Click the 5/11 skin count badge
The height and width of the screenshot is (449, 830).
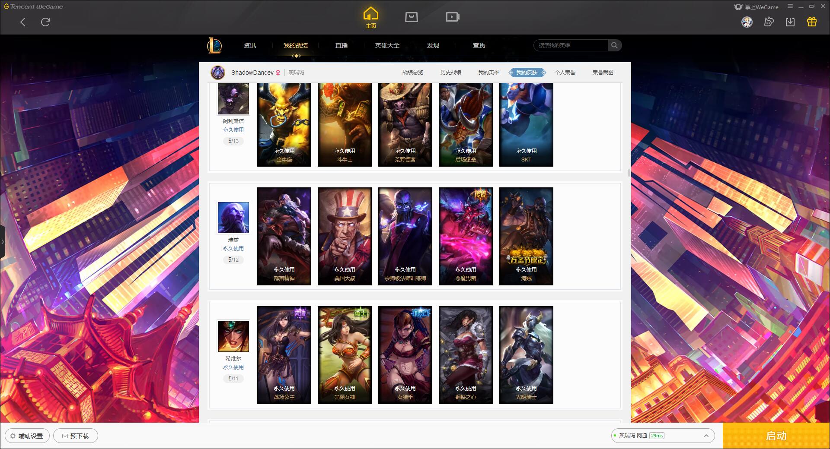click(x=233, y=379)
